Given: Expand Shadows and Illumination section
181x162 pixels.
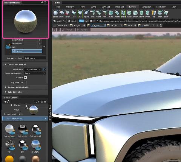Looking at the screenshot, I should click(6, 87).
